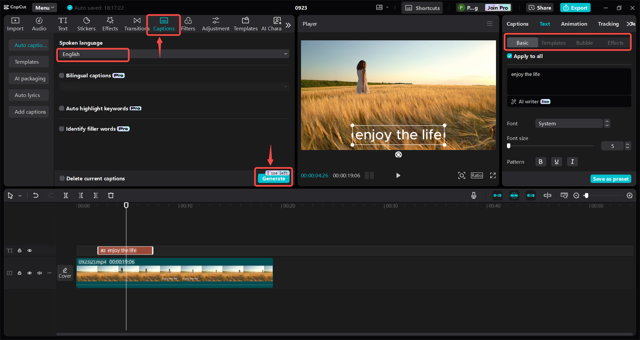Viewport: 640px width, 340px height.
Task: Enable Bilingual captions checkbox
Action: (61, 75)
